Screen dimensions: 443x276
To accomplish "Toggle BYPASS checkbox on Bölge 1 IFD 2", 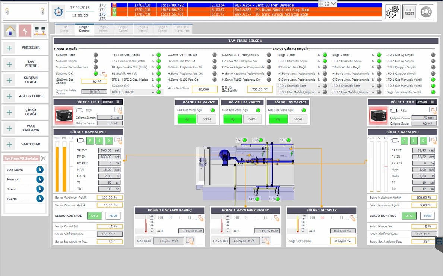I will [x=432, y=102].
